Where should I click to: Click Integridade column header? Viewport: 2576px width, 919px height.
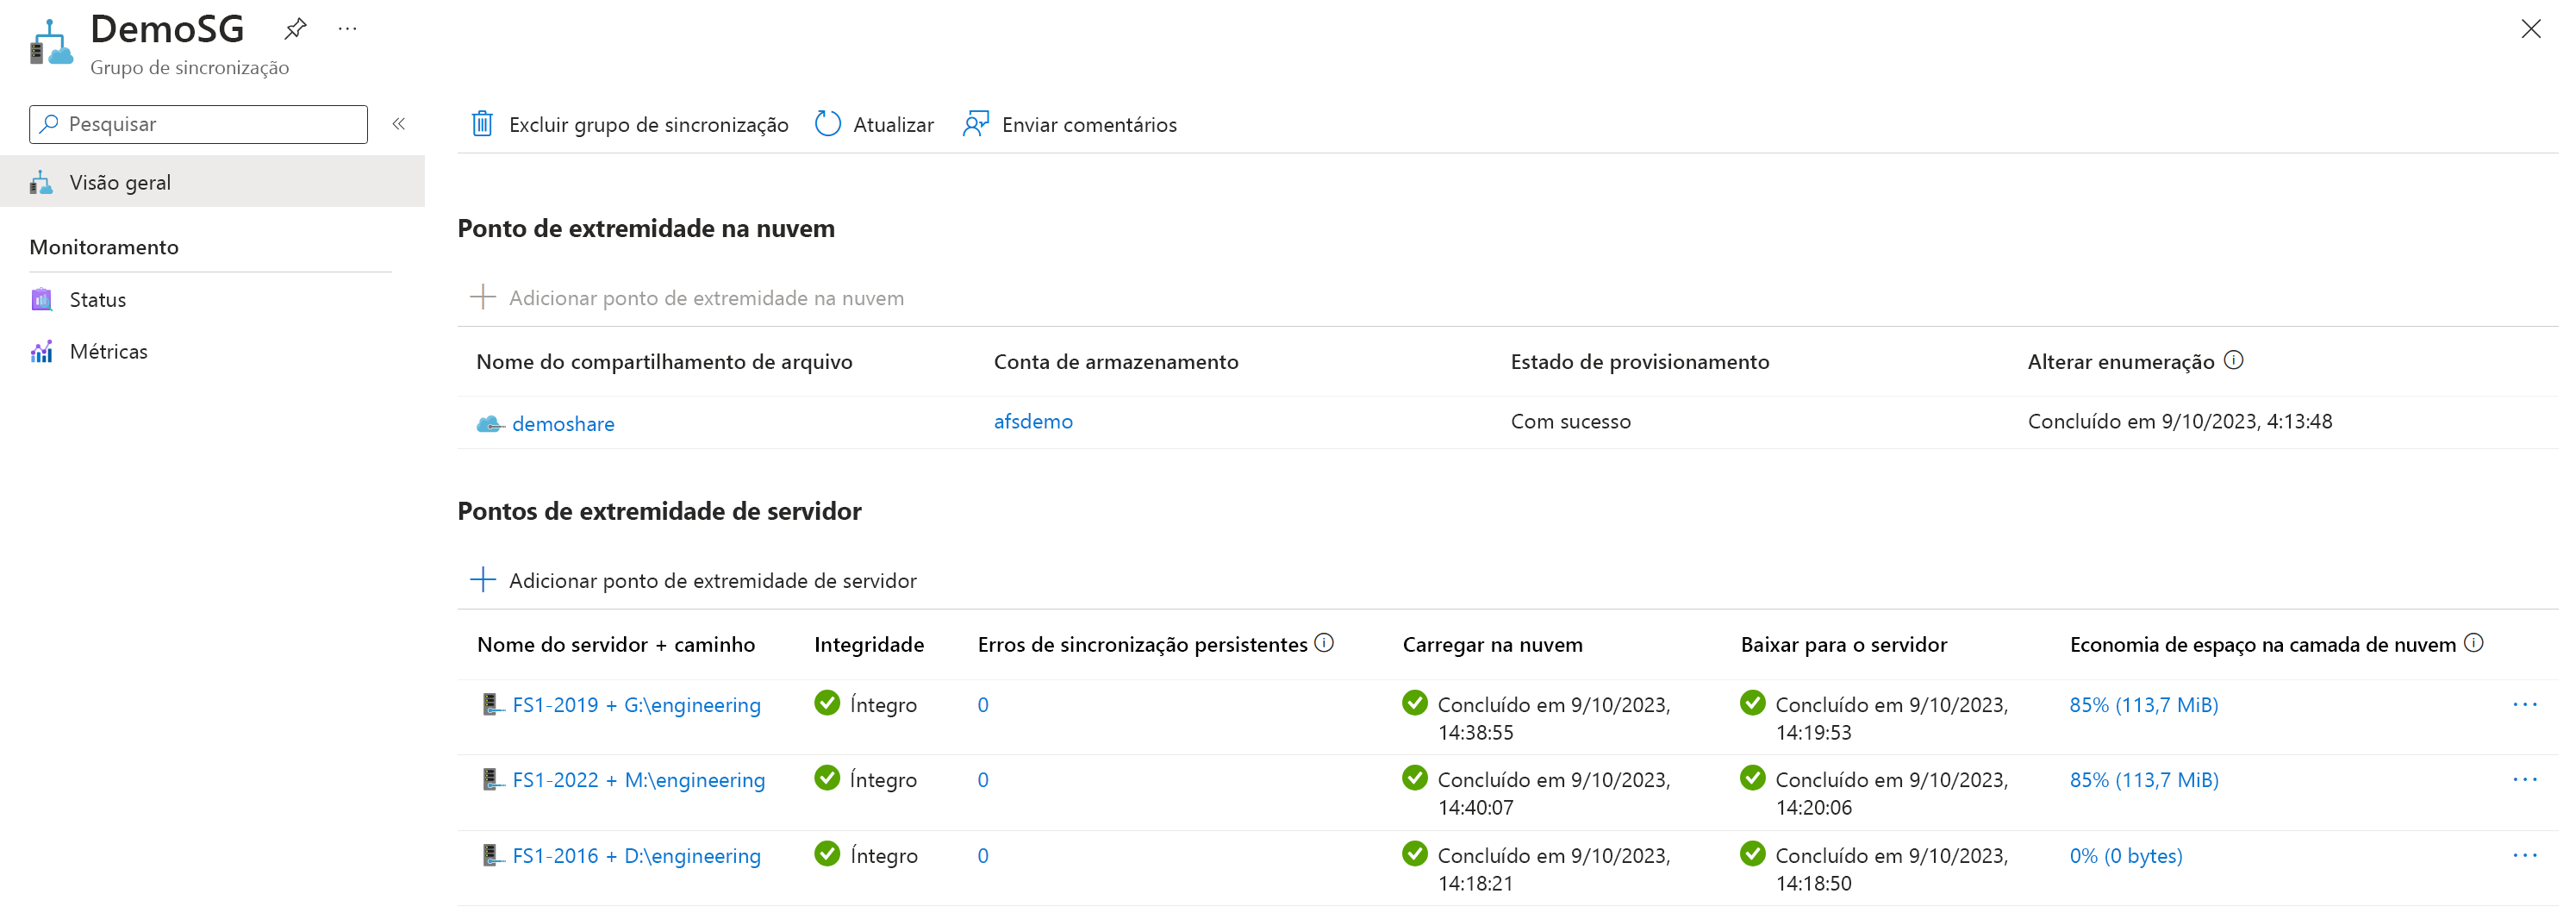pyautogui.click(x=869, y=644)
